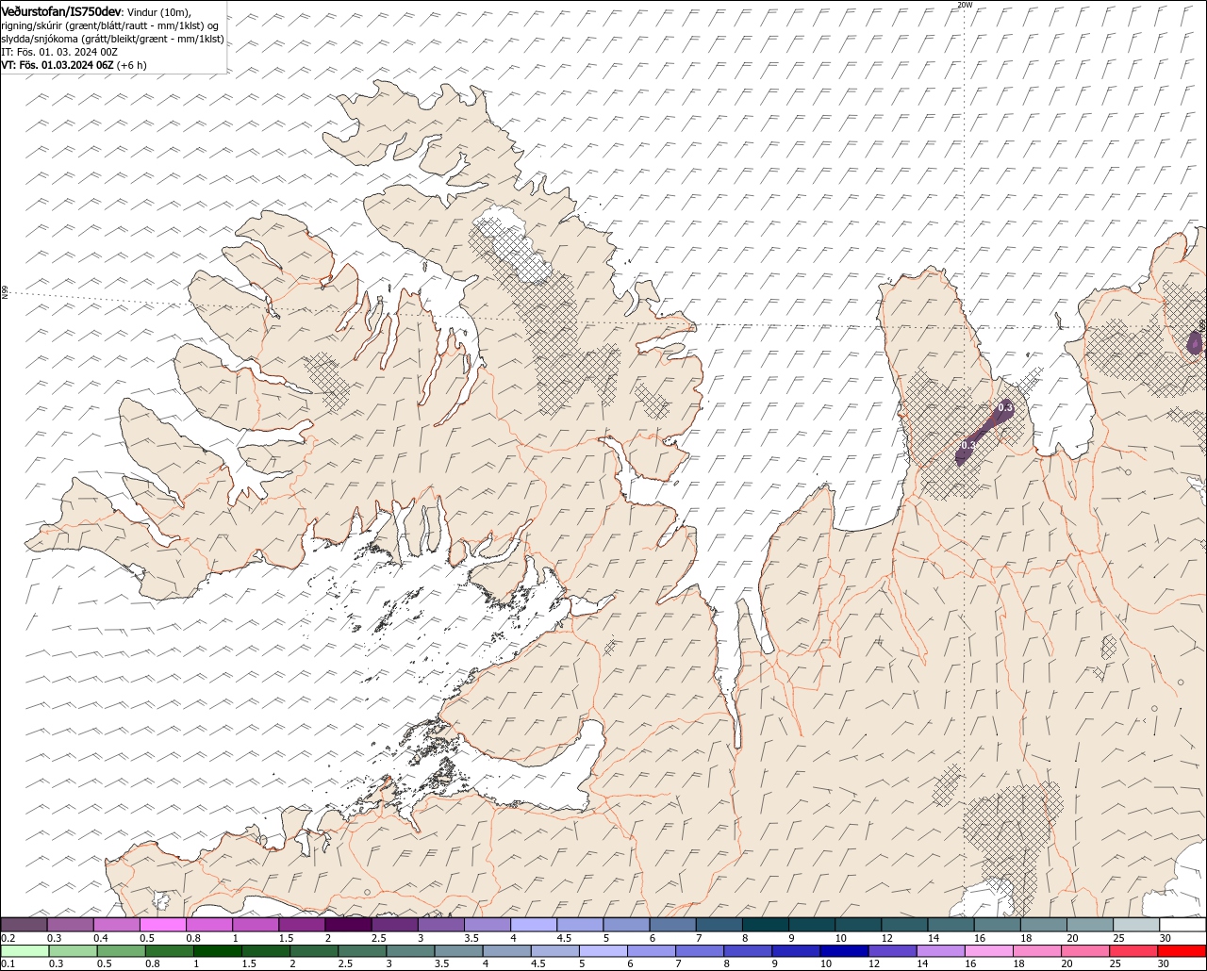Click the "VT: Fös. 01.03.2024 06Z (+6 h)" line

tap(74, 65)
